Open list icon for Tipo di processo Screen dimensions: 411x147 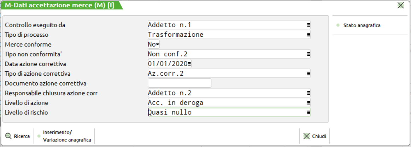tap(308, 35)
